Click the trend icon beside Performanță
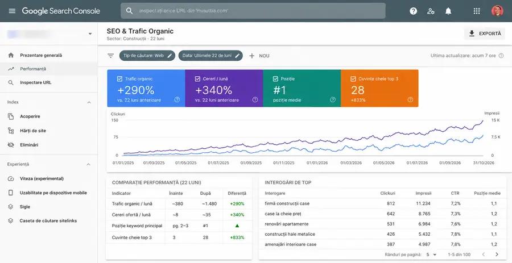 pyautogui.click(x=11, y=69)
